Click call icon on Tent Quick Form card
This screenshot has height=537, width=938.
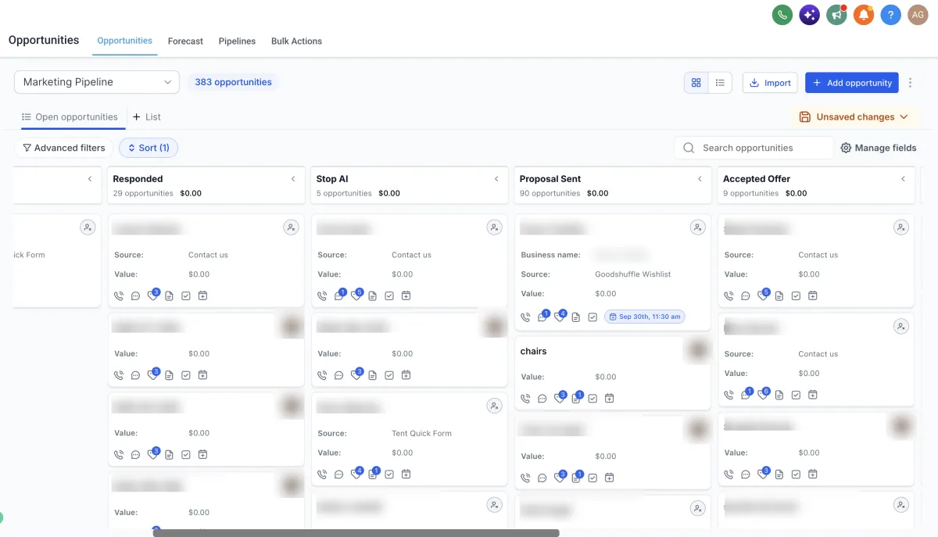[322, 474]
